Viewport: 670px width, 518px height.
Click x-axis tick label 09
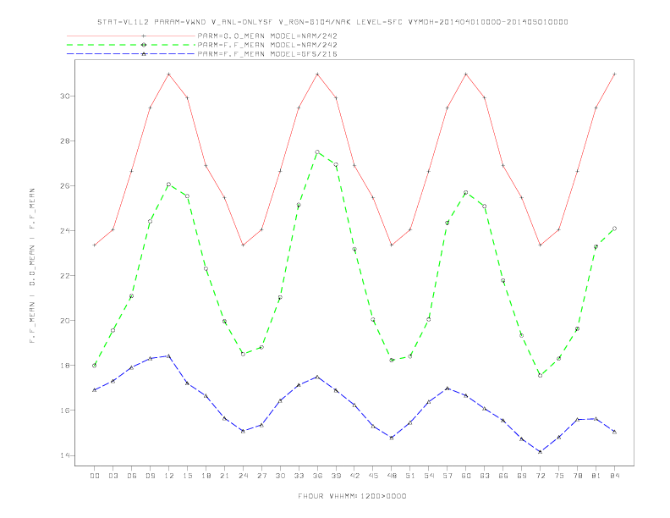point(150,476)
